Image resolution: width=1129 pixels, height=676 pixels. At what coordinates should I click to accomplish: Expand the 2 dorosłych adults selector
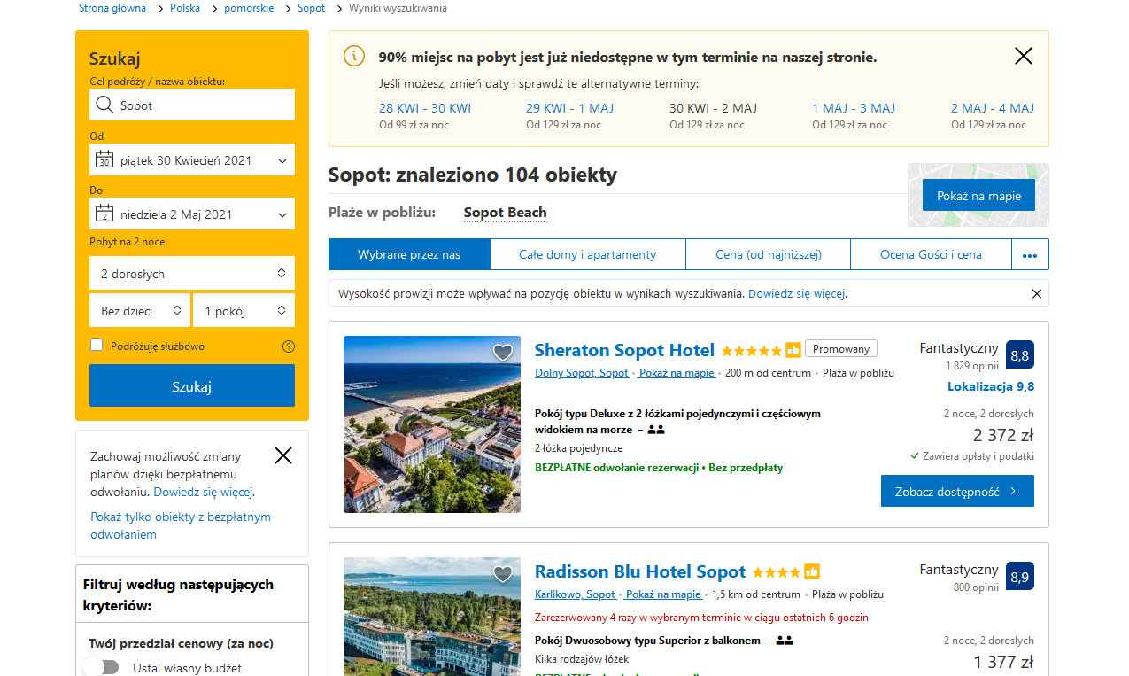[192, 274]
